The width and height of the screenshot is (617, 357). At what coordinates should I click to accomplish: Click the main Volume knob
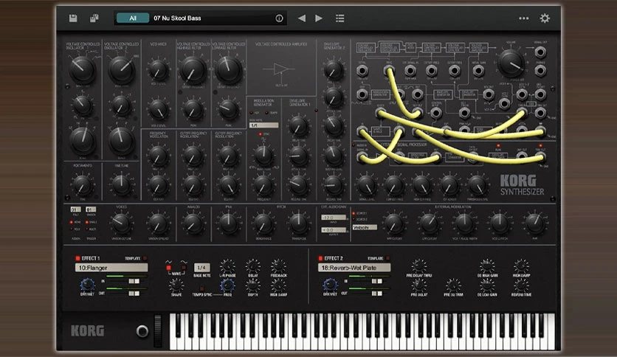(511, 63)
